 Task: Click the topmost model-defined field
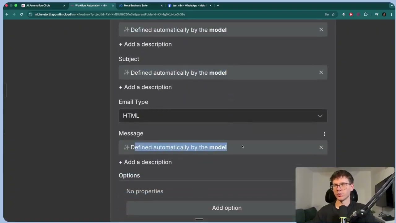click(x=223, y=29)
